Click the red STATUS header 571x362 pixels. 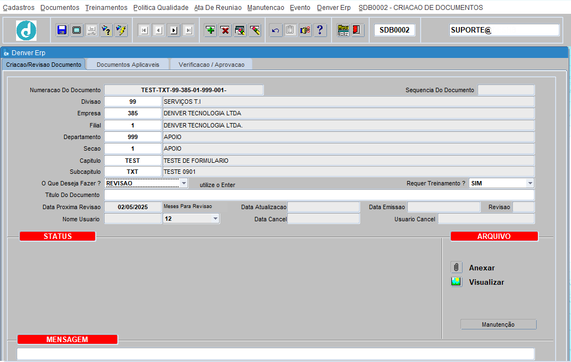pos(58,236)
